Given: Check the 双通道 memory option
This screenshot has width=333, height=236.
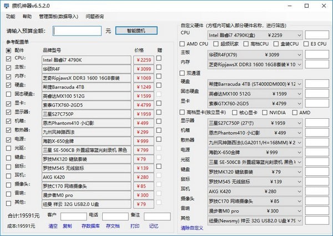Looking at the screenshot, I should point(183,72).
